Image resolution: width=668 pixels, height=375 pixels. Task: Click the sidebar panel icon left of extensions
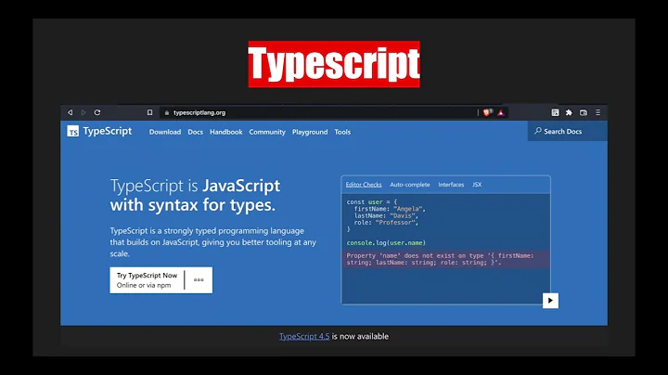pos(555,112)
